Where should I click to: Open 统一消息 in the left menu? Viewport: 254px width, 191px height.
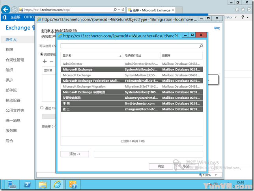pos(13,120)
